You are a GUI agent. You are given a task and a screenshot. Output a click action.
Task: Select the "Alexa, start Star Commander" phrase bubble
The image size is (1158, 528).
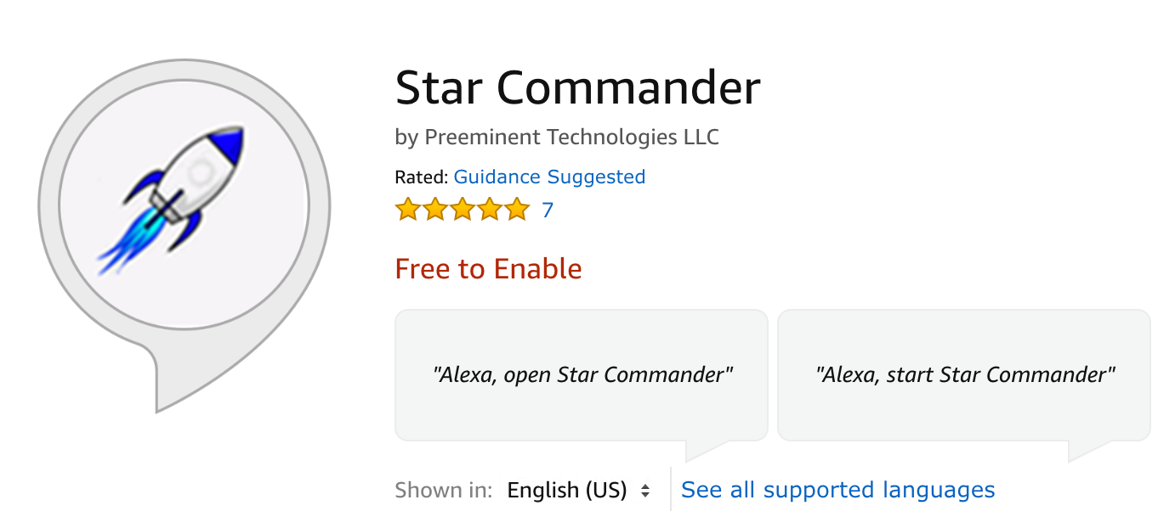964,374
